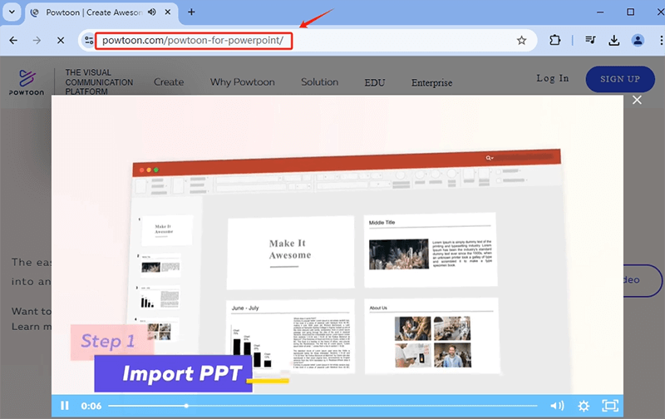
Task: Open the Enterprise menu item
Action: point(431,82)
